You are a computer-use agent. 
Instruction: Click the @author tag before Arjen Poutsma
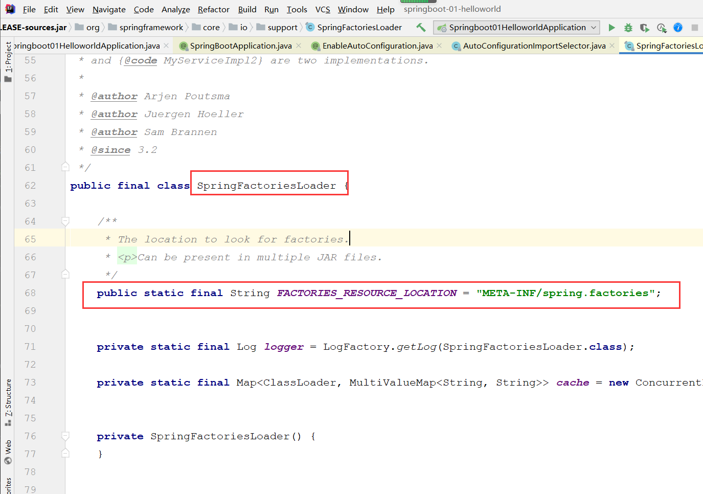115,96
